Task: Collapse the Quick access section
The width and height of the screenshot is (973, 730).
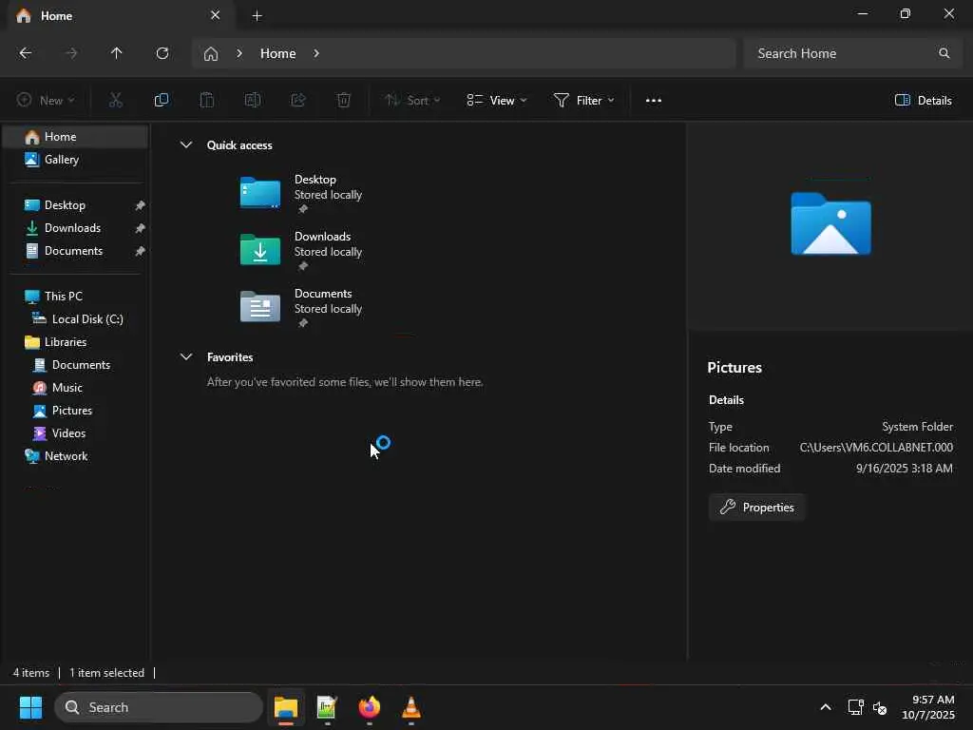Action: tap(186, 145)
